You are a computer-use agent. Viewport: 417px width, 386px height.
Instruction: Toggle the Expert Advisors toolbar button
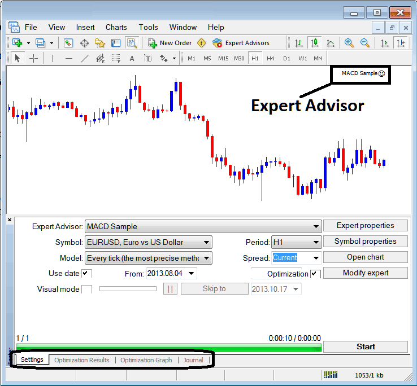(241, 43)
